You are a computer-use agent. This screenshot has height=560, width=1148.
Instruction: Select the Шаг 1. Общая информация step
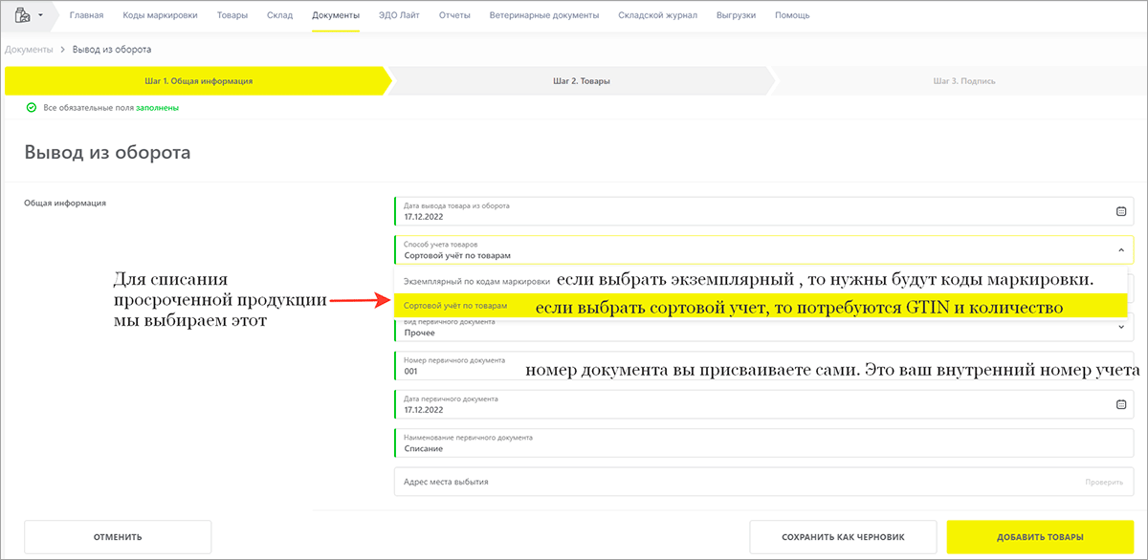click(196, 81)
